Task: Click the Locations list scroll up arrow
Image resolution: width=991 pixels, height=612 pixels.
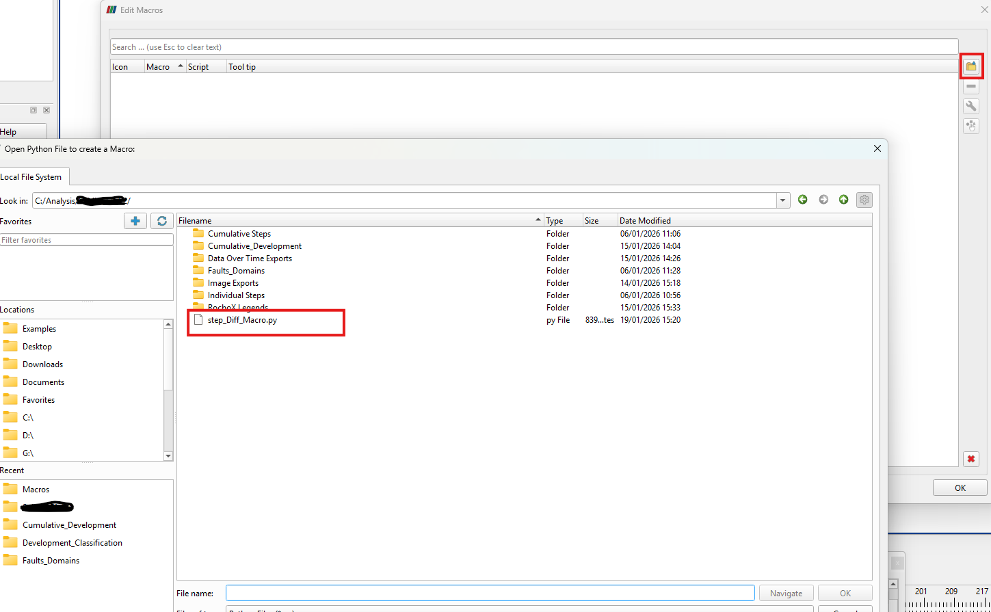Action: (168, 324)
